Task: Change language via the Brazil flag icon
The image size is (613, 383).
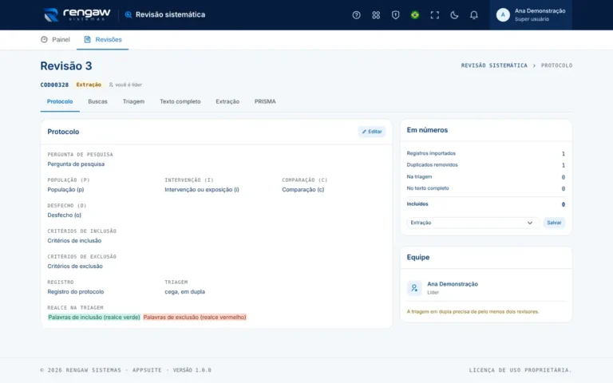Action: click(x=415, y=15)
